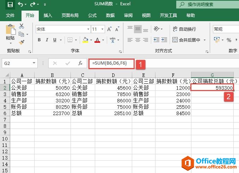Click the Insert Function fx icon
The width and height of the screenshot is (239, 173).
[x=80, y=63]
